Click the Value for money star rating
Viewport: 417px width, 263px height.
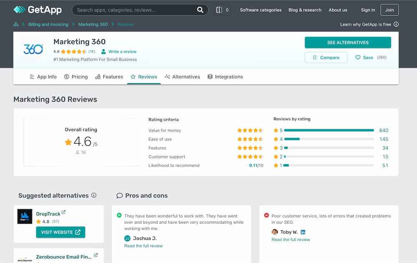(250, 130)
